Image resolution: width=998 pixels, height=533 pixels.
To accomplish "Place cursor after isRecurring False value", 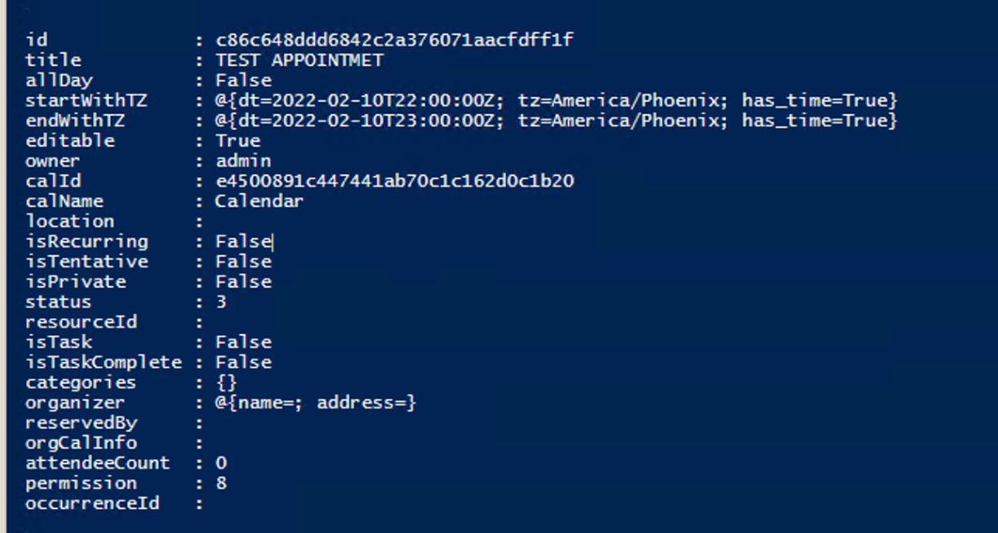I will (x=273, y=242).
